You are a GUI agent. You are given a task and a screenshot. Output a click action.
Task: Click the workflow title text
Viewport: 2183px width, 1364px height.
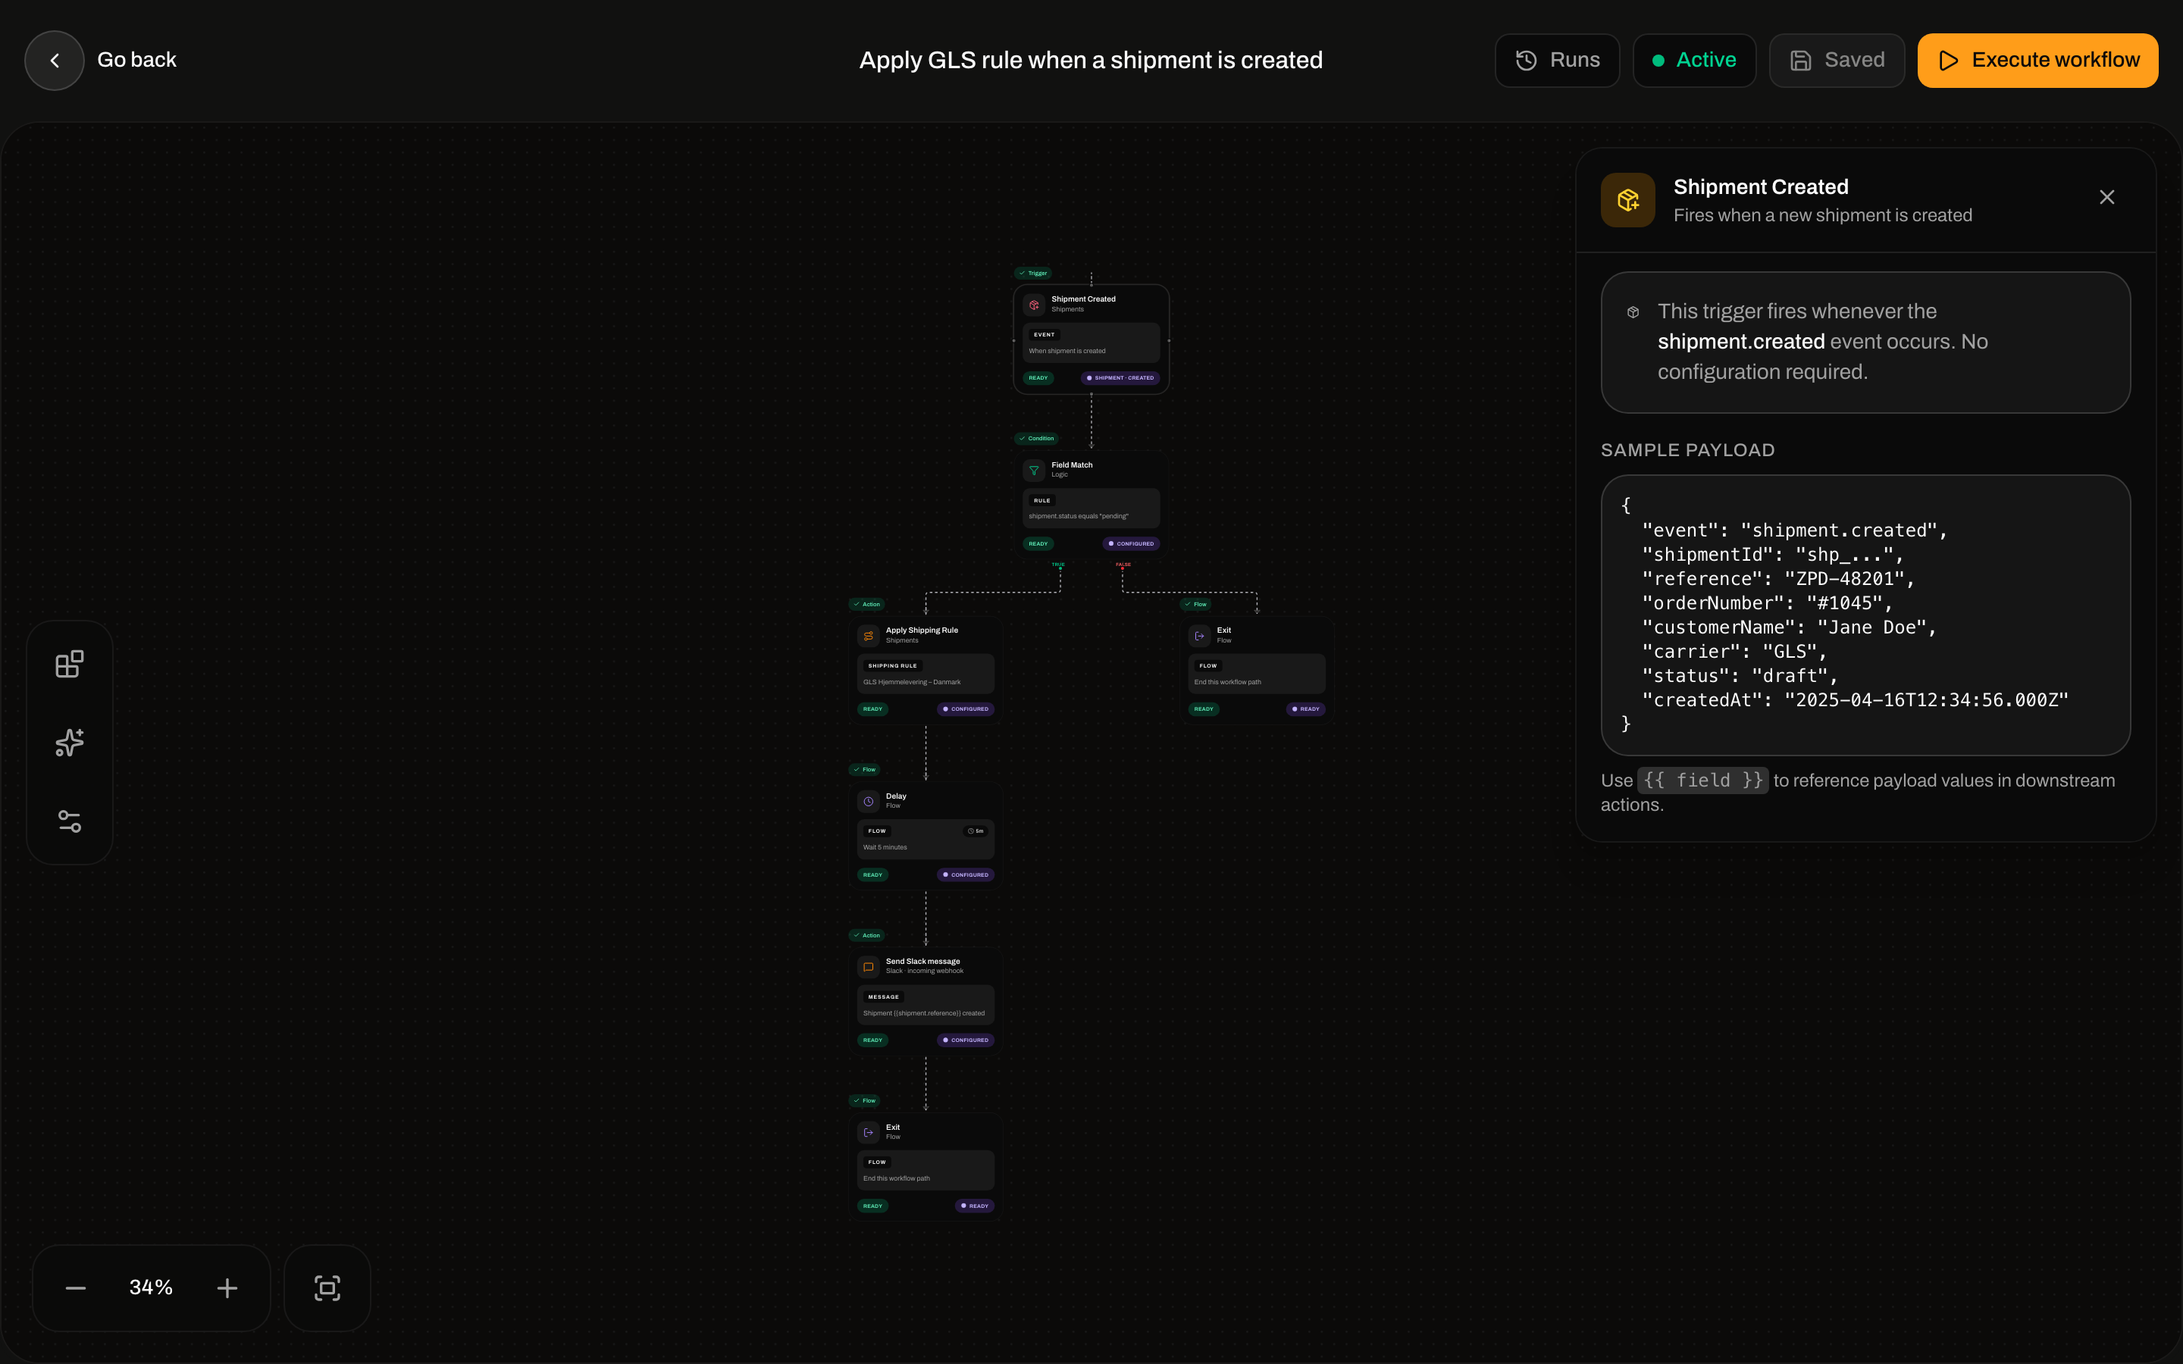(1091, 61)
